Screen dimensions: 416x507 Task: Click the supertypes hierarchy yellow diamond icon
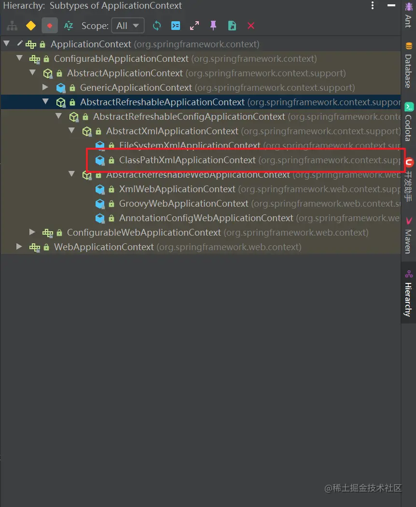tap(31, 26)
